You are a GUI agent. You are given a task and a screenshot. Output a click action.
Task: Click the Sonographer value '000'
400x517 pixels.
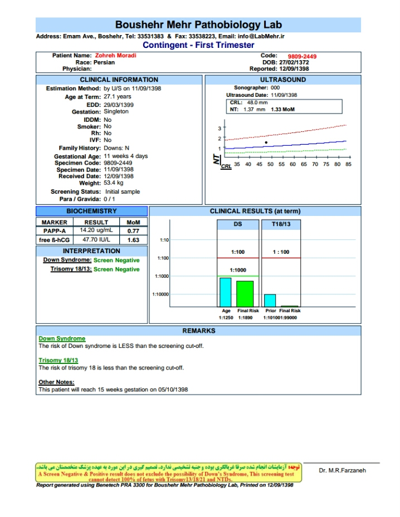coord(275,88)
